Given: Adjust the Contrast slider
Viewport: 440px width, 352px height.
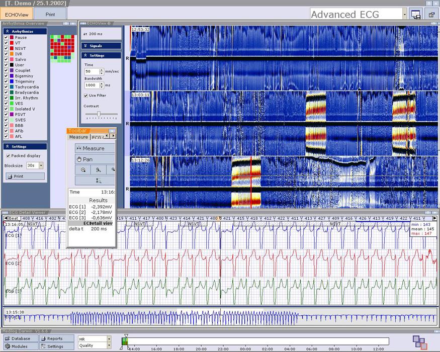Looking at the screenshot, I should pyautogui.click(x=99, y=114).
